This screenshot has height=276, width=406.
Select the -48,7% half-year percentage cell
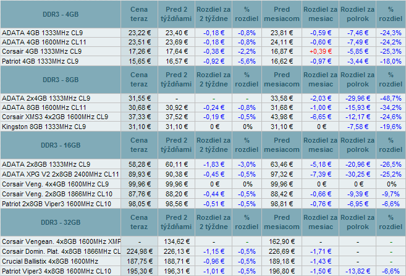[391, 98]
